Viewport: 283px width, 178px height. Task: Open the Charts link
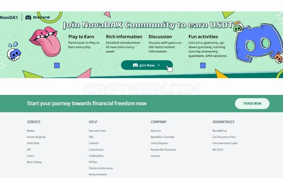[x=31, y=156]
